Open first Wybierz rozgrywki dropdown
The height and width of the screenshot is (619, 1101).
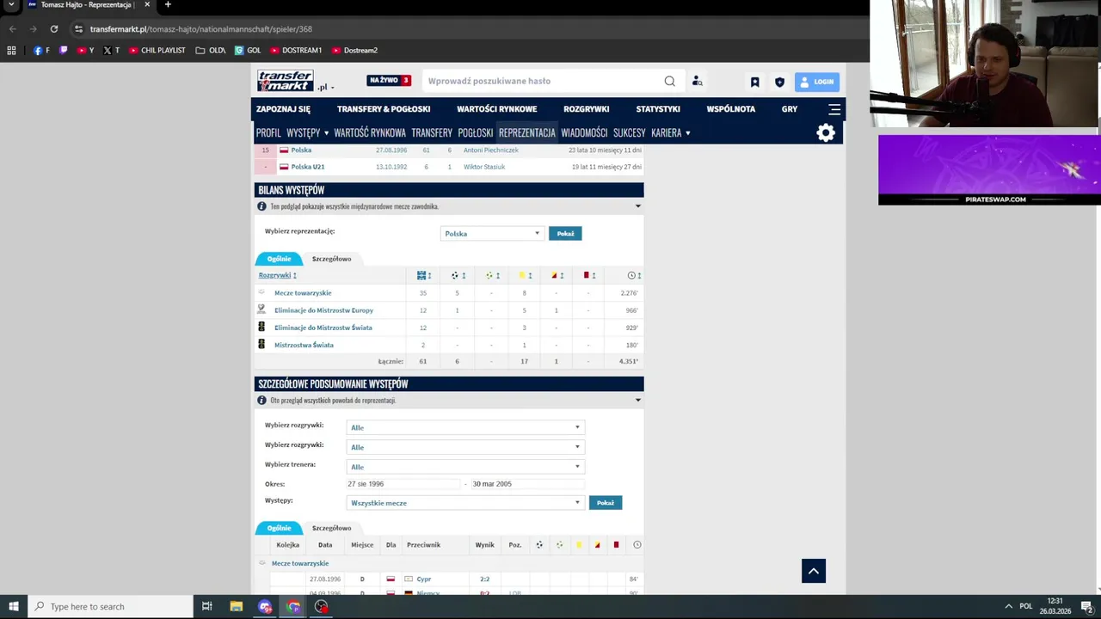tap(465, 427)
